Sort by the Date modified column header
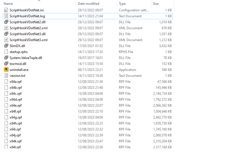 pos(88,4)
